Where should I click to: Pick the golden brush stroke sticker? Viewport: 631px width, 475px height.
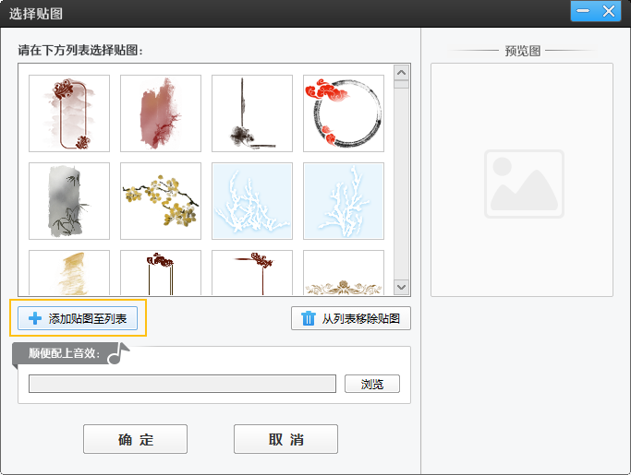(69, 273)
